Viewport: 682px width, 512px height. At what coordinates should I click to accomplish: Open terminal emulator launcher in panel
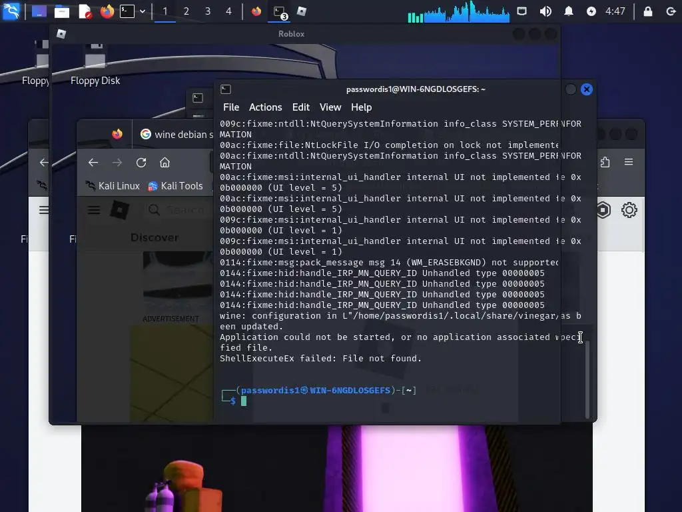[x=127, y=11]
